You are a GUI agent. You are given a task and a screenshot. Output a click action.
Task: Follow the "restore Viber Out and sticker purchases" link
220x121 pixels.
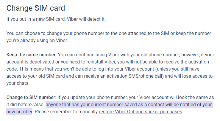(140, 112)
